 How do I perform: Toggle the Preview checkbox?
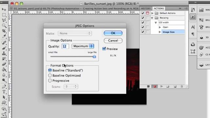pos(104,49)
